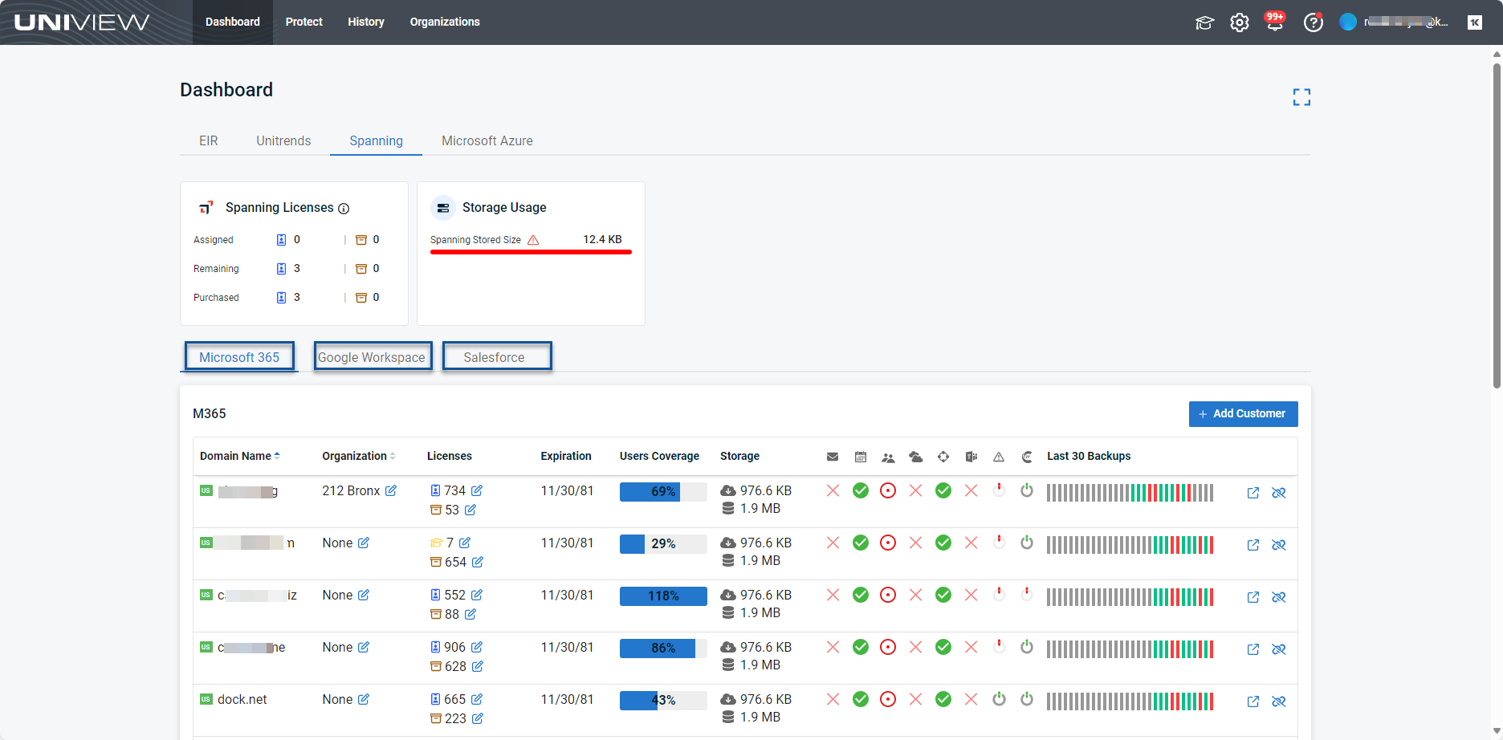Click the mail column header icon
1503x740 pixels.
833,457
